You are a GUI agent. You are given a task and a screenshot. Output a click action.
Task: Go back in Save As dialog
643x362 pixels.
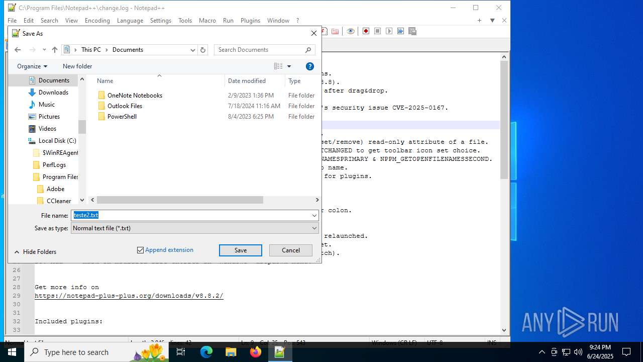click(18, 50)
